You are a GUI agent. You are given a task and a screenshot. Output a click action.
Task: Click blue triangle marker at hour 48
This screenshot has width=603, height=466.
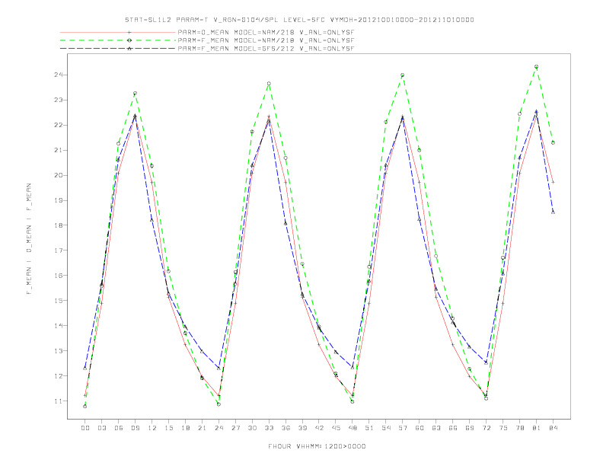click(x=353, y=367)
